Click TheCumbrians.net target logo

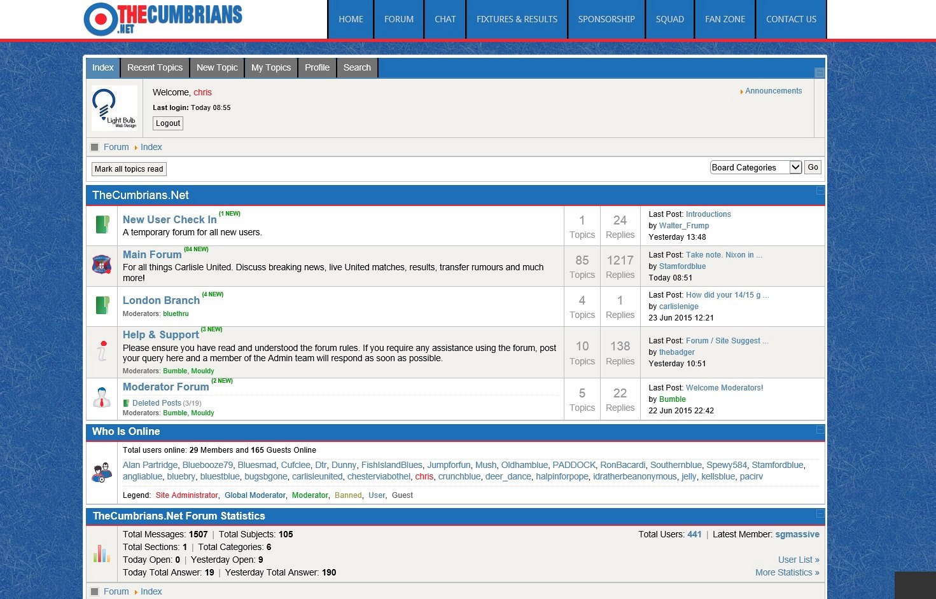[x=163, y=19]
